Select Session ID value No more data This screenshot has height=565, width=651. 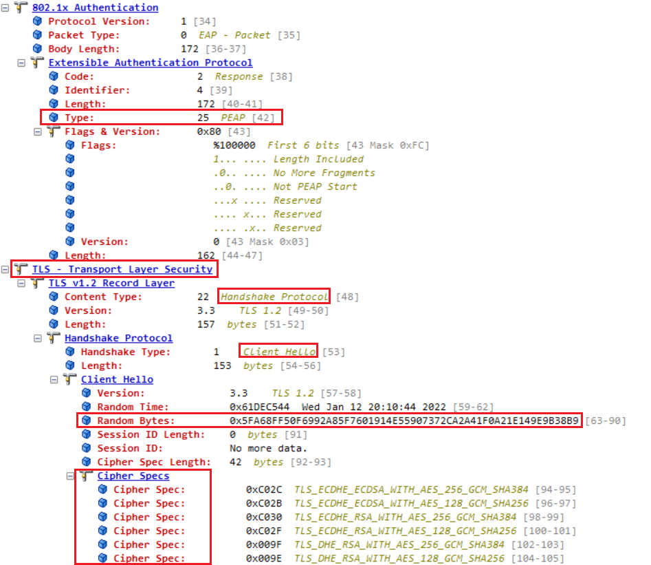pos(268,449)
